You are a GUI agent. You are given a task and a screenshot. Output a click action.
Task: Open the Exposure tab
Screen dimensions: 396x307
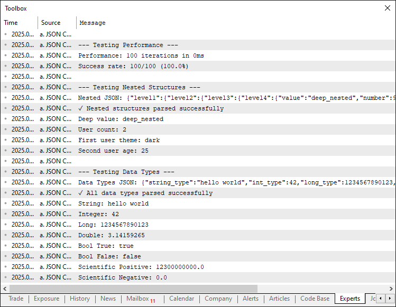coord(47,299)
